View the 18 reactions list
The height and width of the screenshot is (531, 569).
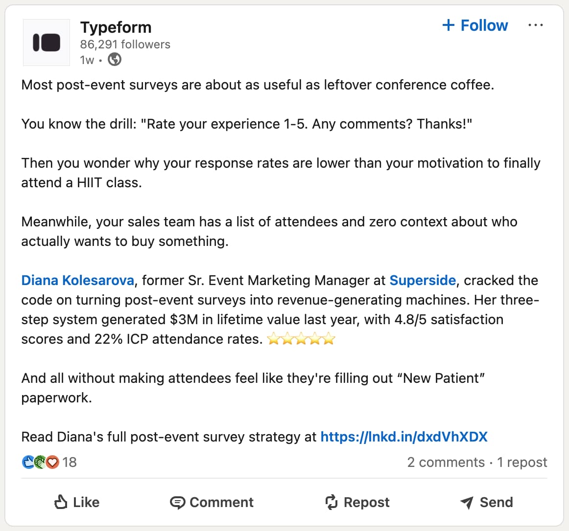coord(70,462)
